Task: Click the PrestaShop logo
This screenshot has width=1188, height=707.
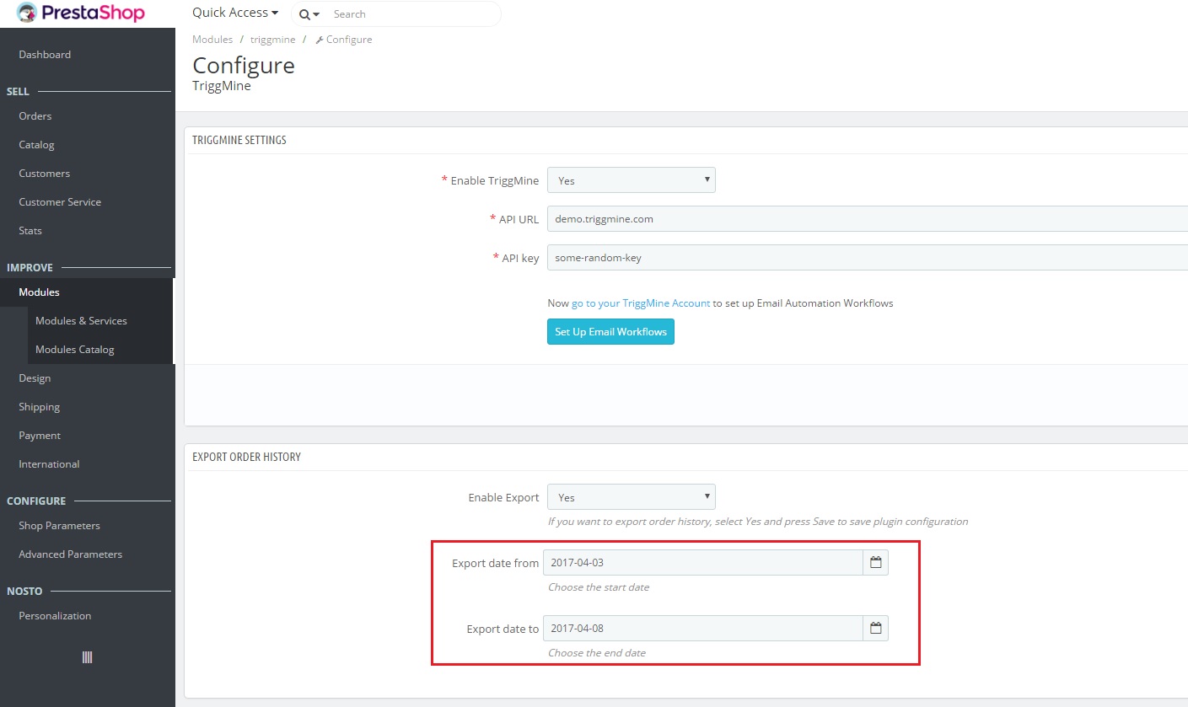Action: click(x=81, y=13)
